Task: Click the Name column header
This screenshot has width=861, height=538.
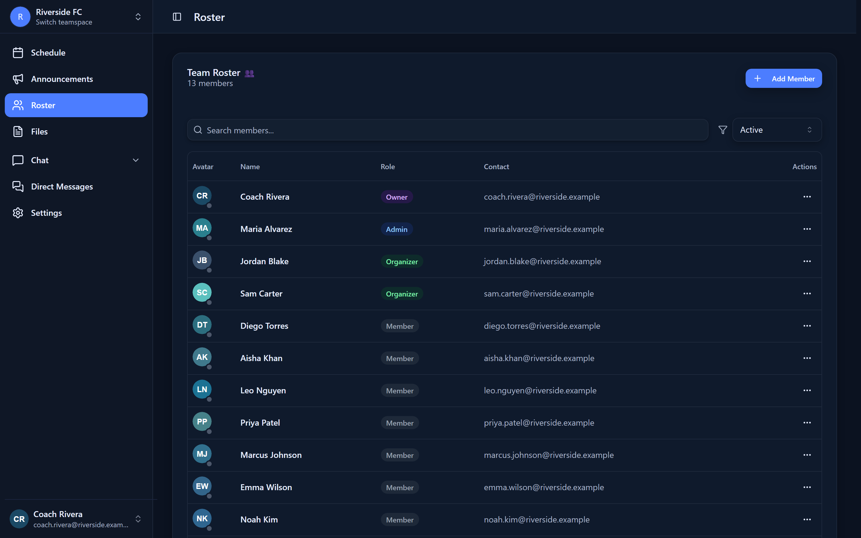Action: [x=250, y=166]
